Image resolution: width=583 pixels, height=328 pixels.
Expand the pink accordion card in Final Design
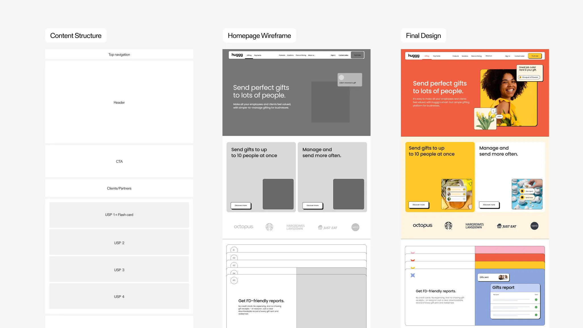click(x=475, y=250)
